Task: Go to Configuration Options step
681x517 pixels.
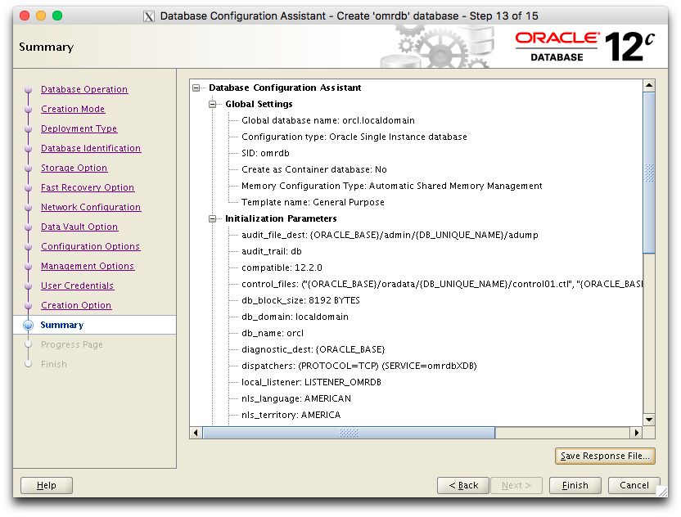Action: coord(90,246)
